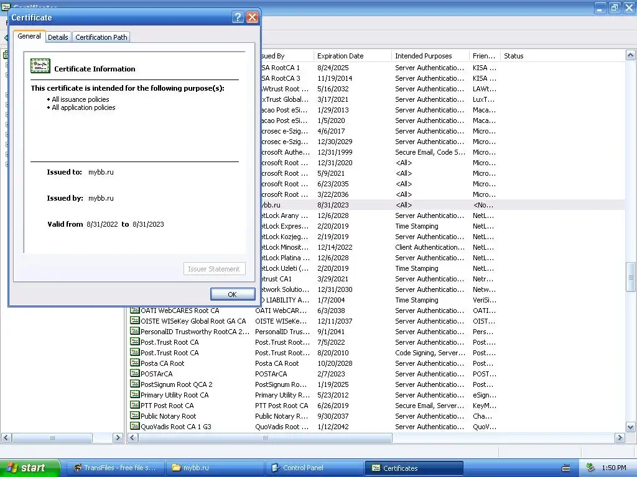This screenshot has height=477, width=637.
Task: Click list pane horizontal scrollbar thumb
Action: [x=265, y=438]
